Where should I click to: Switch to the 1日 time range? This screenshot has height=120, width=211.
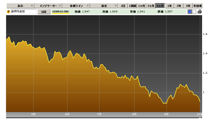pyautogui.click(x=123, y=6)
